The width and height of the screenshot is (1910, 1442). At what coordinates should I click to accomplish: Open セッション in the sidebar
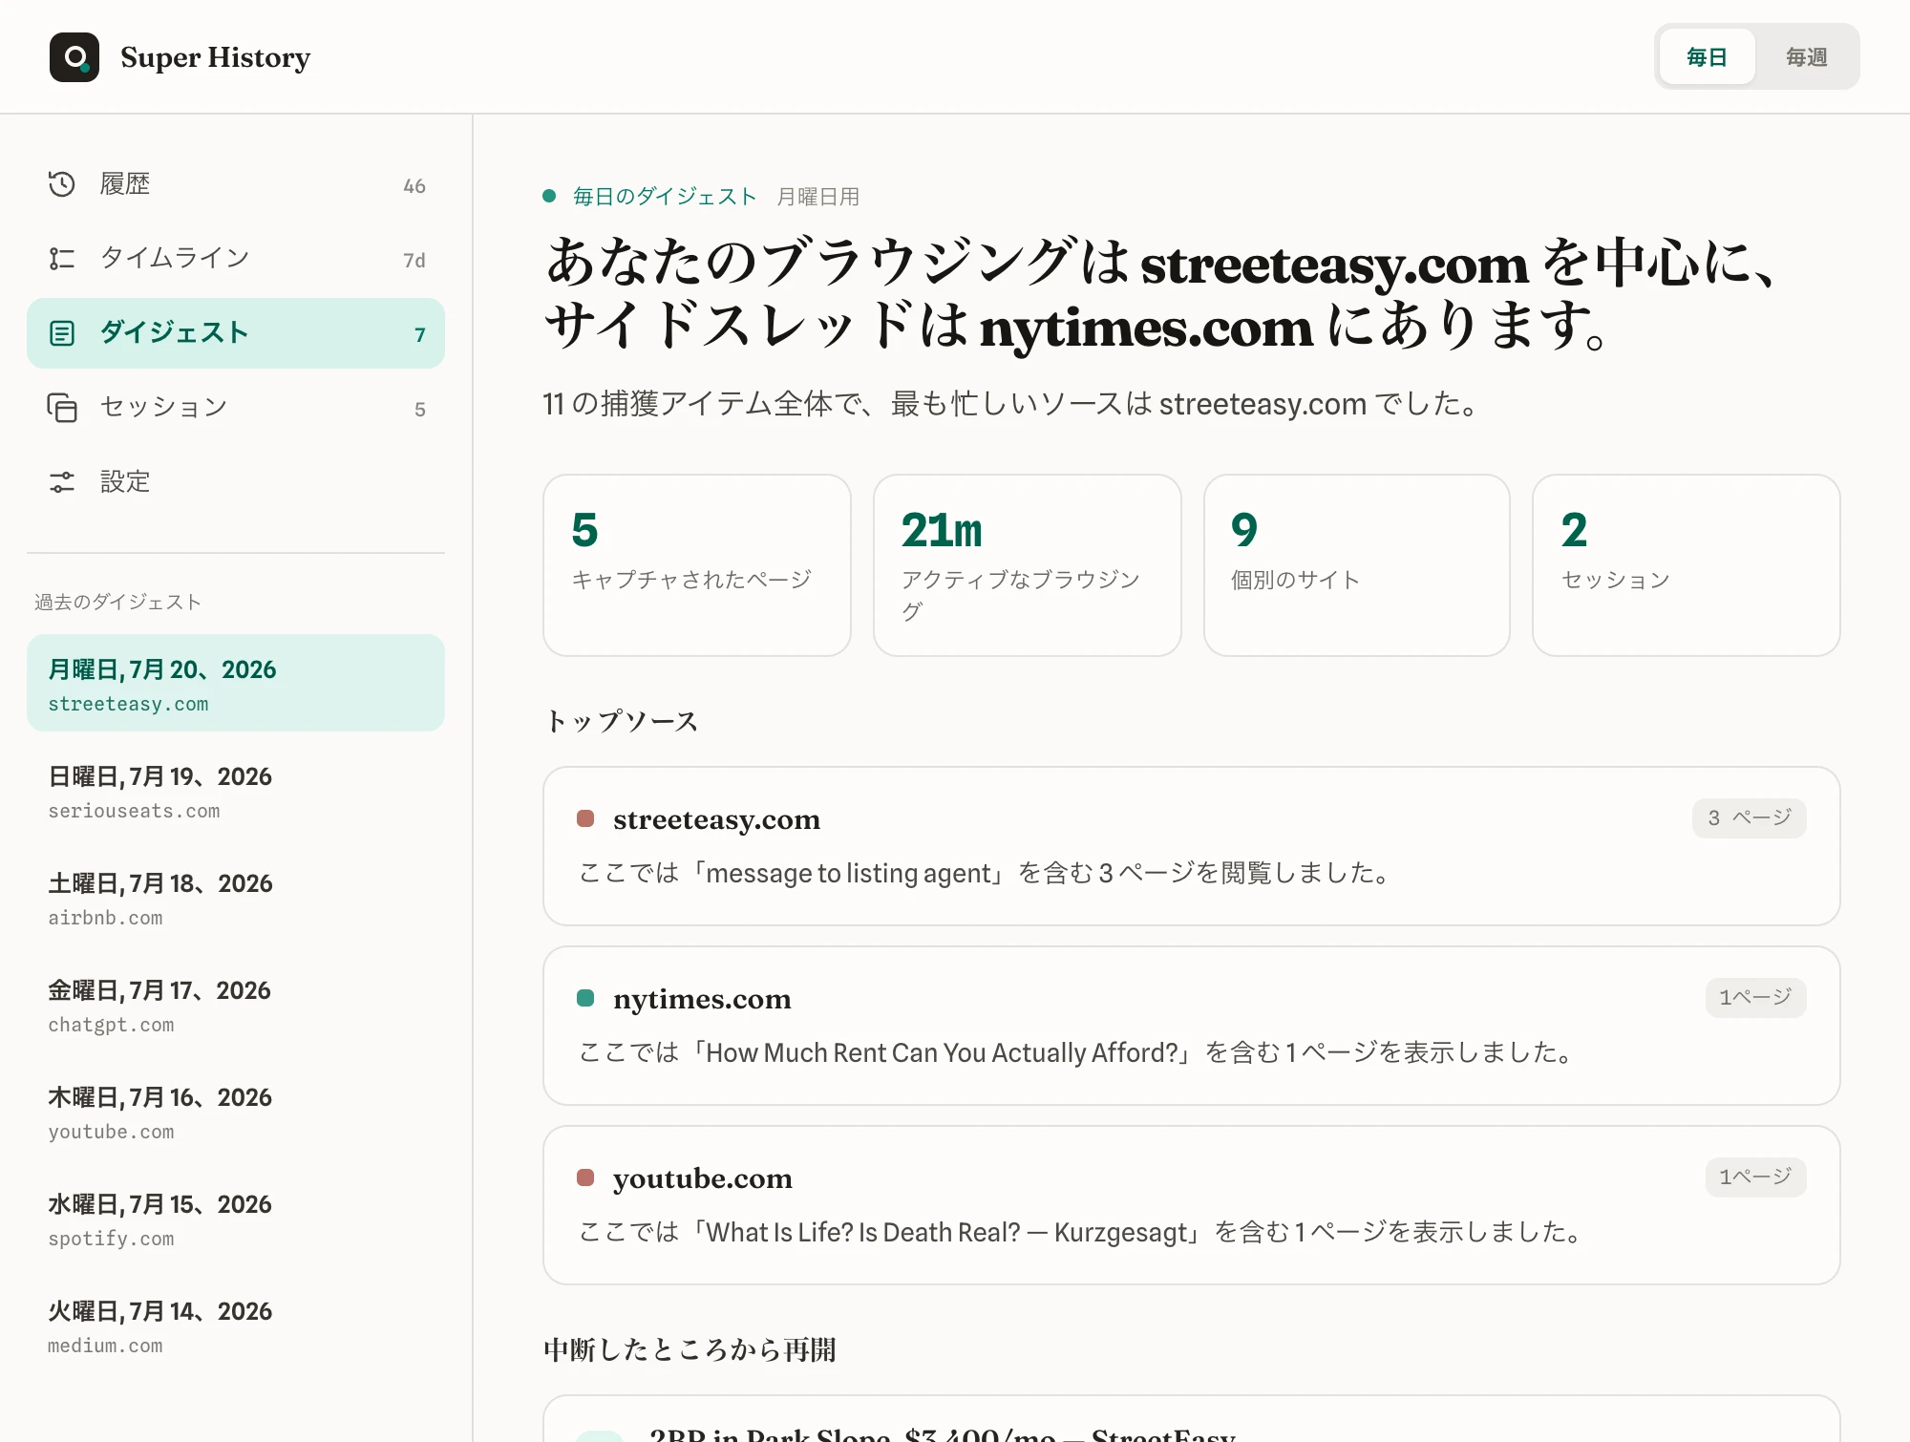(x=236, y=408)
